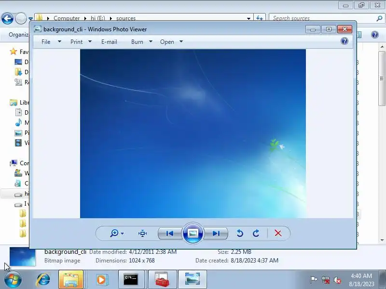
Task: Delete the current photo with red X
Action: (x=278, y=233)
